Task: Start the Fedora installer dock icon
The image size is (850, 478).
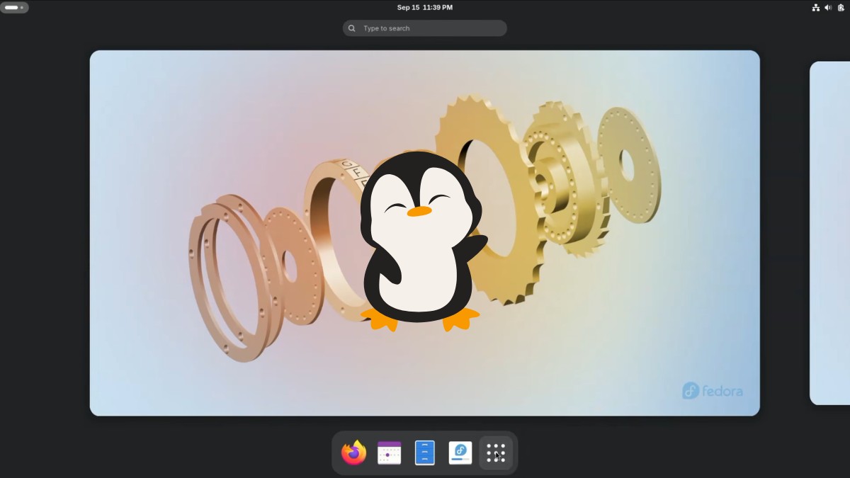Action: [x=460, y=453]
